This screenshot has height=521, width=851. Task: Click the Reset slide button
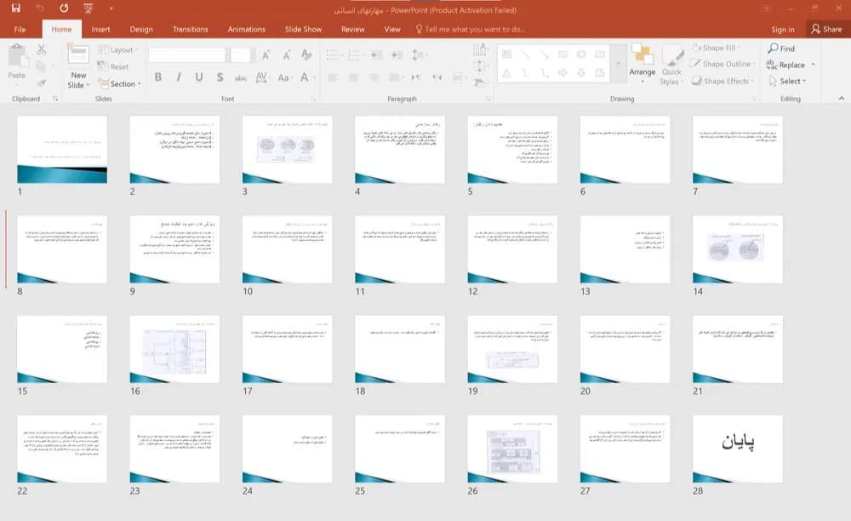pos(113,66)
